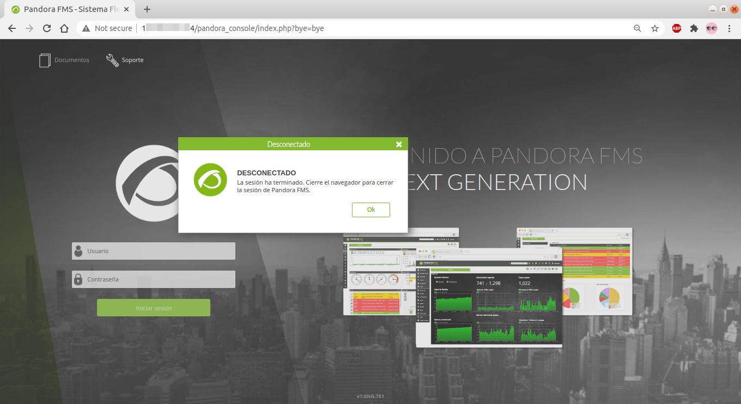Go back using the browser back arrow

(x=12, y=28)
